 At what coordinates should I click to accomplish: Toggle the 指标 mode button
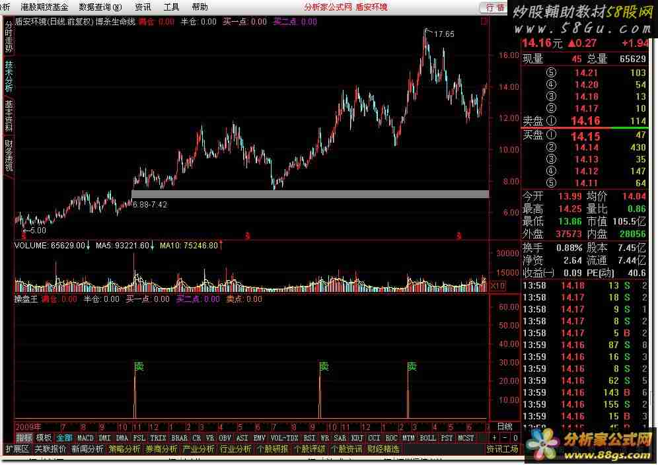[x=24, y=437]
